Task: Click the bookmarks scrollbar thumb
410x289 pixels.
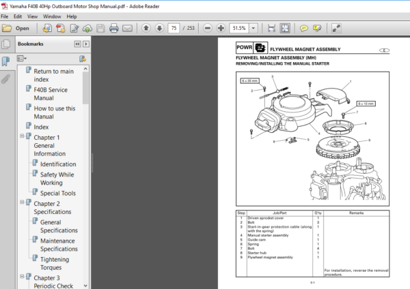Action: pos(85,88)
